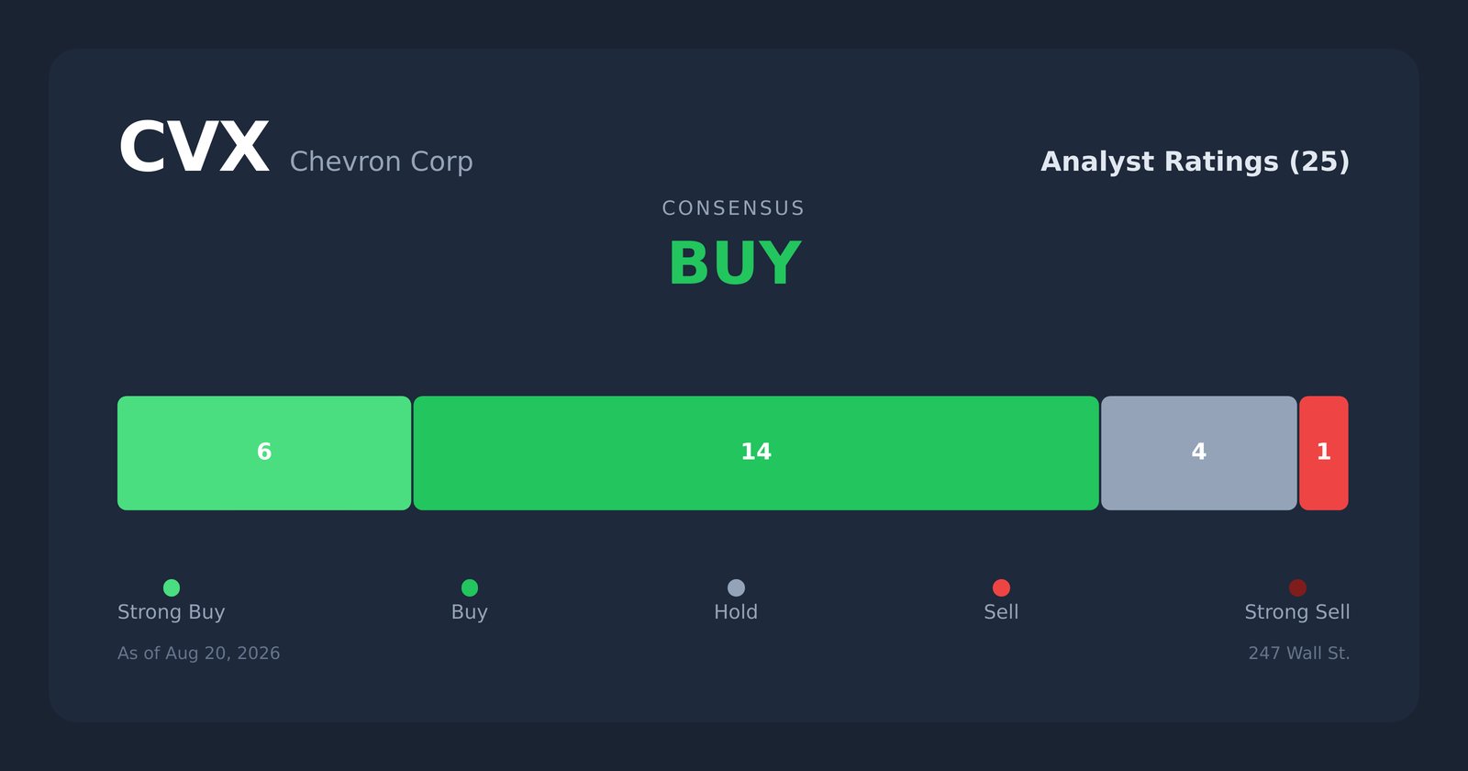Select the Hold bar segment showing 4
1468x771 pixels.
point(1199,453)
